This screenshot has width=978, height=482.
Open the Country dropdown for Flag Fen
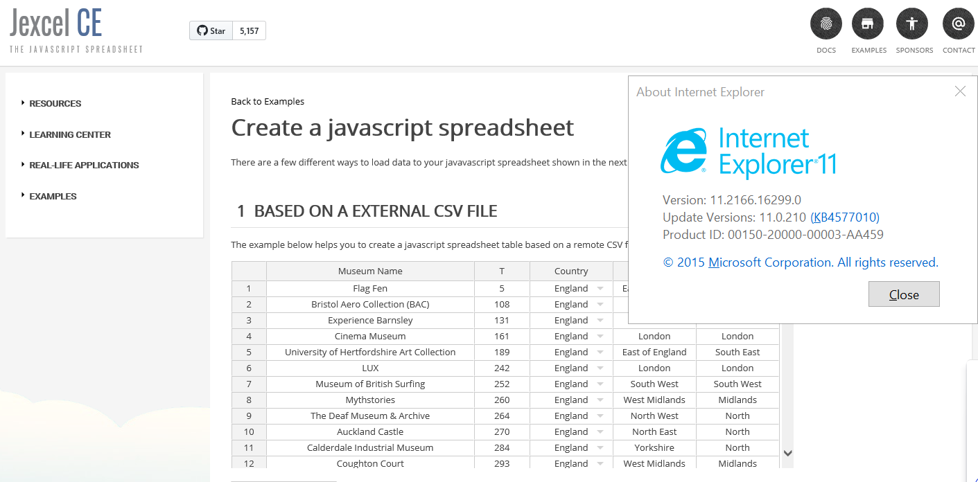[x=600, y=288]
